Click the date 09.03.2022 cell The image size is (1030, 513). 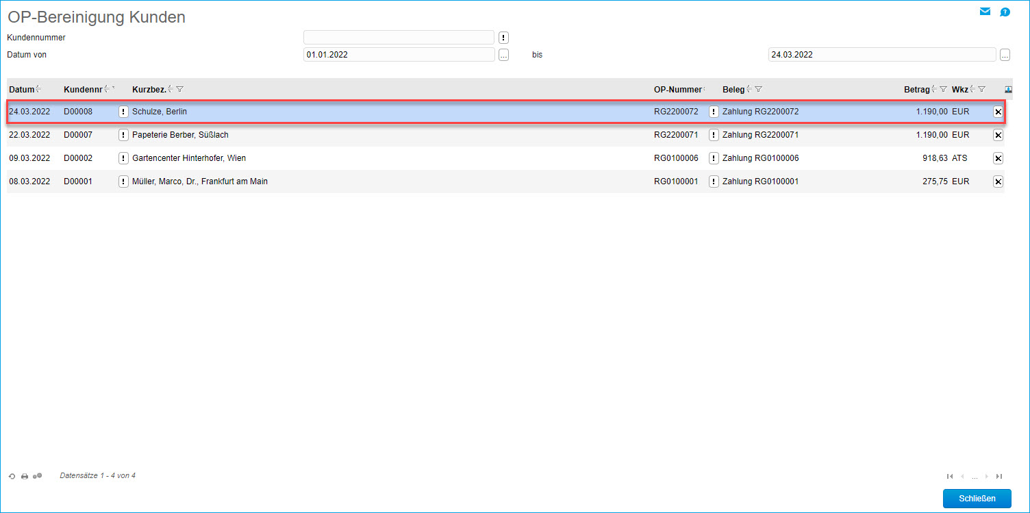[x=29, y=158]
